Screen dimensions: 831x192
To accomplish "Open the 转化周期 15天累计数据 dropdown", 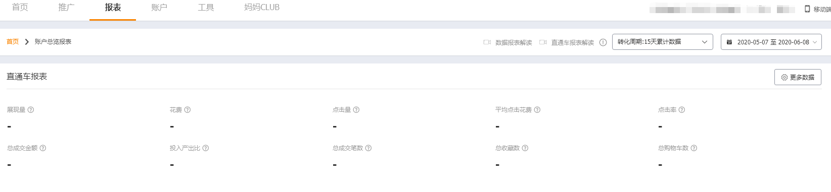I will 662,42.
